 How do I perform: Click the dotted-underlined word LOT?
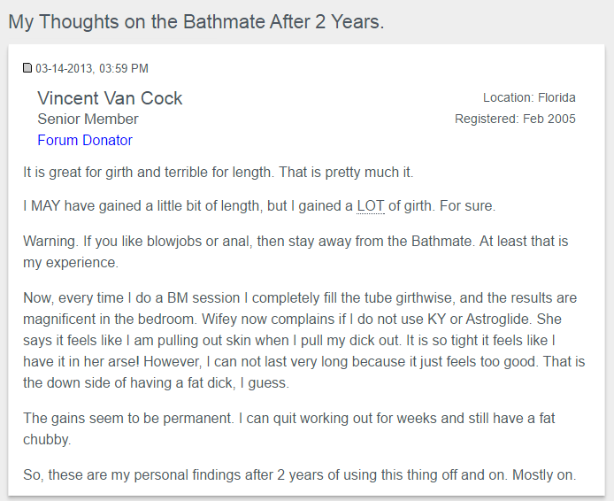371,206
